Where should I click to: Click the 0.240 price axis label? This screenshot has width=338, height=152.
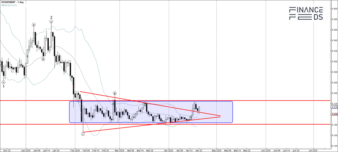[334, 93]
